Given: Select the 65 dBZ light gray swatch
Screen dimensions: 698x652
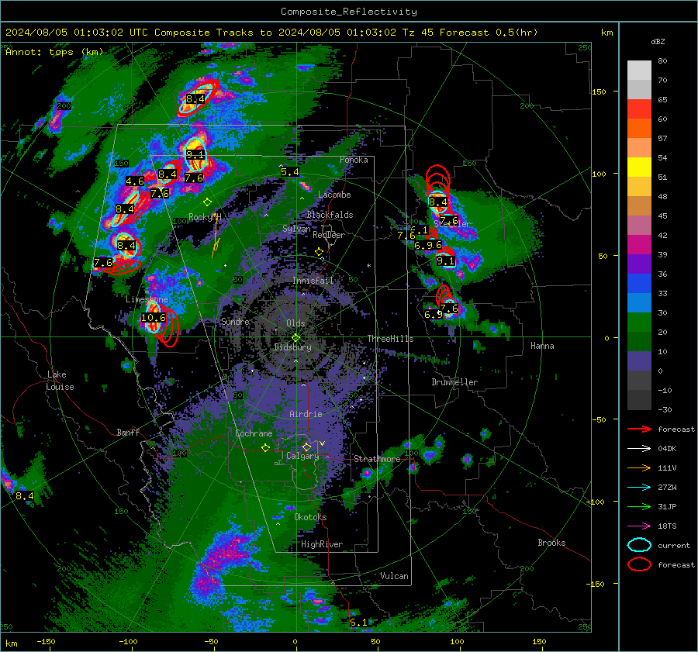Looking at the screenshot, I should (639, 89).
